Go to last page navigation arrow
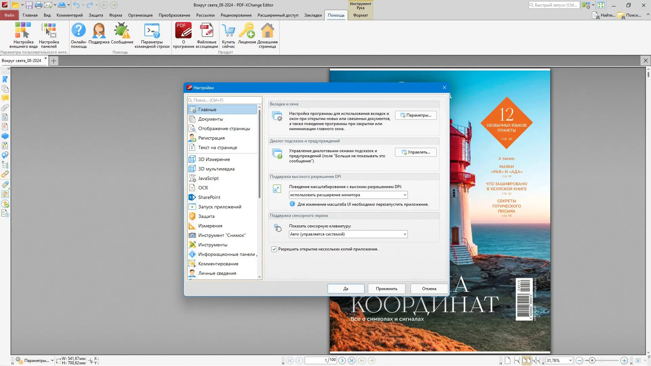Image resolution: width=651 pixels, height=366 pixels. click(x=352, y=361)
